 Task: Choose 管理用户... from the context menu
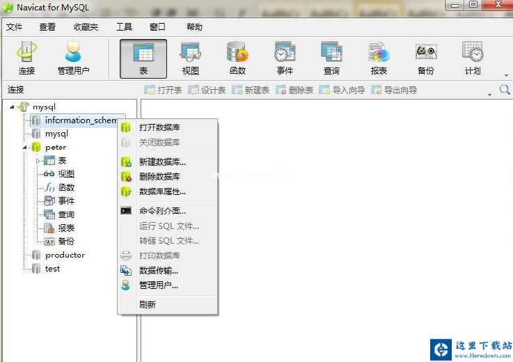[168, 285]
